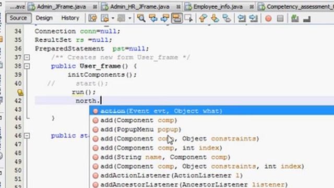Close the Admin_JFrame.java tab
This screenshot has height=188, width=334.
(x=95, y=7)
